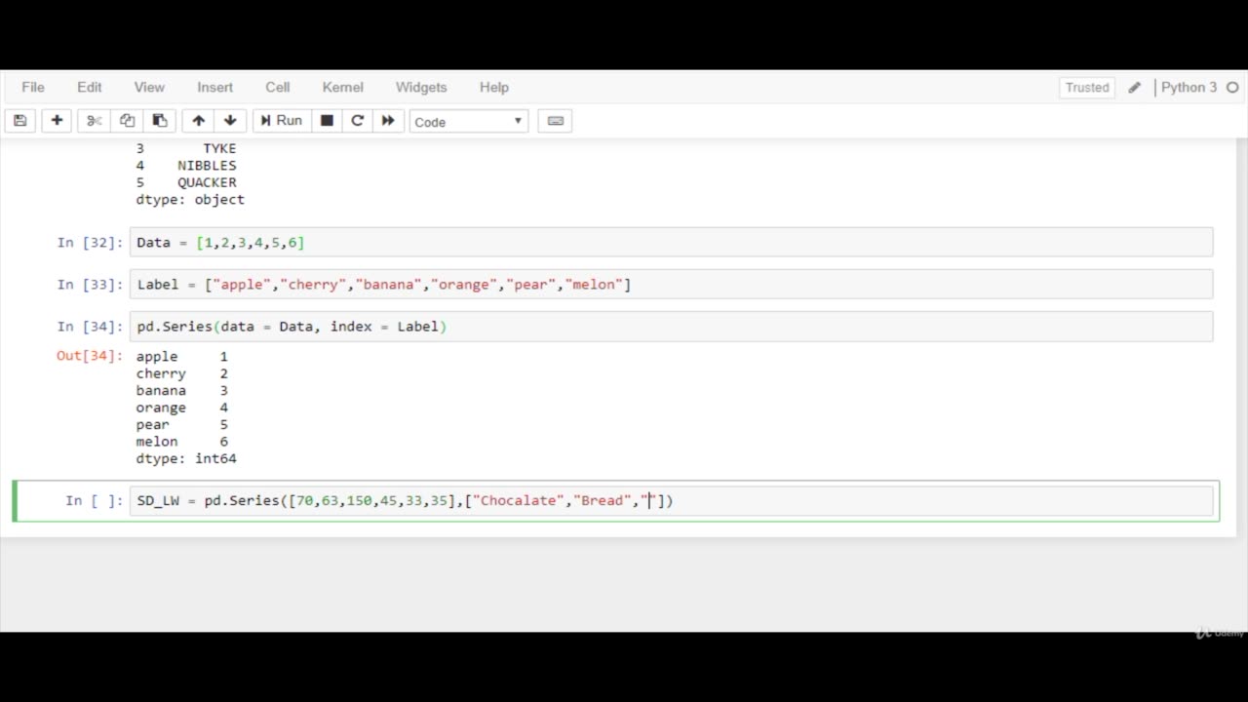Move selected cell up arrow
Image resolution: width=1248 pixels, height=702 pixels.
click(198, 121)
